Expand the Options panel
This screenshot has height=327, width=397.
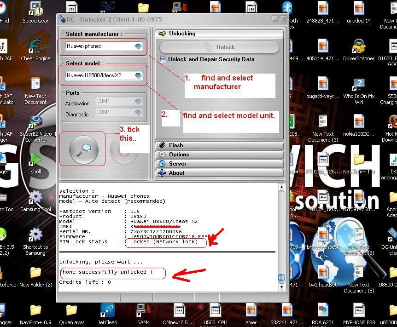[x=219, y=155]
